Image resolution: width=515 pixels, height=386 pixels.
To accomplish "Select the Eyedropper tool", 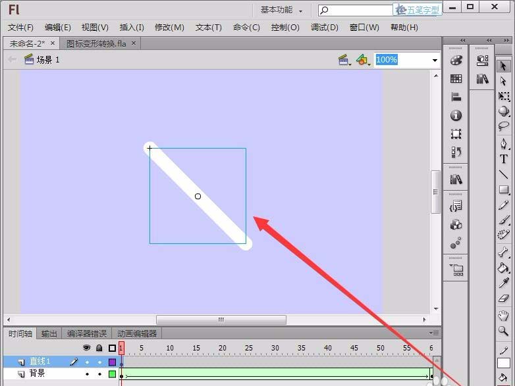I will click(503, 283).
